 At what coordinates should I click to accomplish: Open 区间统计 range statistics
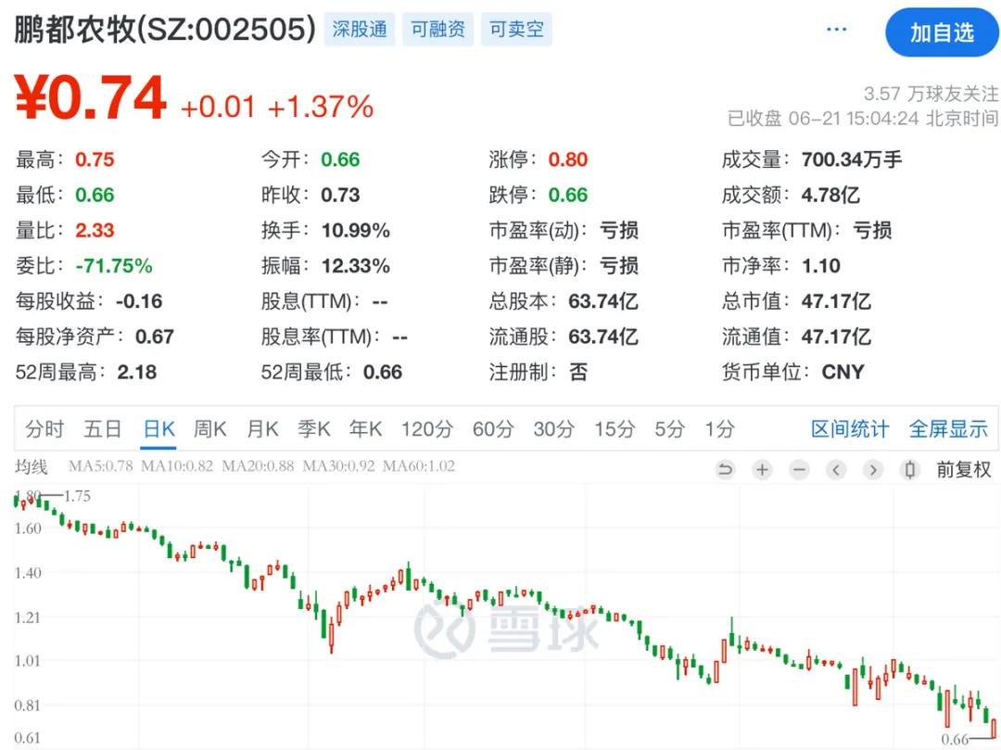(850, 429)
